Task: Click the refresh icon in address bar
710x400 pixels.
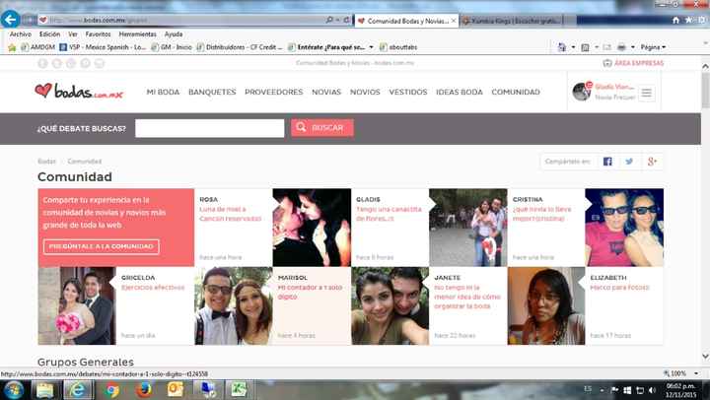Action: click(x=346, y=20)
